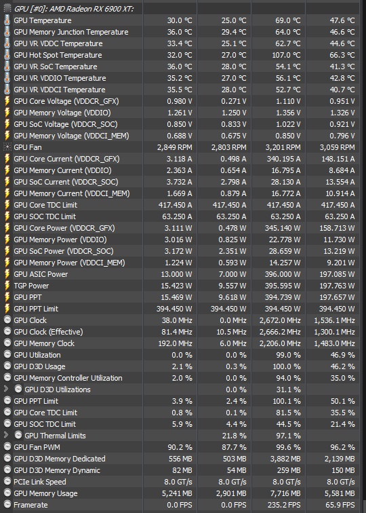Click the GPU ASIC Power lightning icon
This screenshot has width=366, height=513.
[7, 274]
